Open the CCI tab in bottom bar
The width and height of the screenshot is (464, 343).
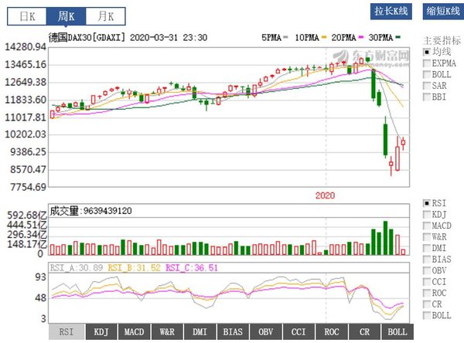pos(299,331)
